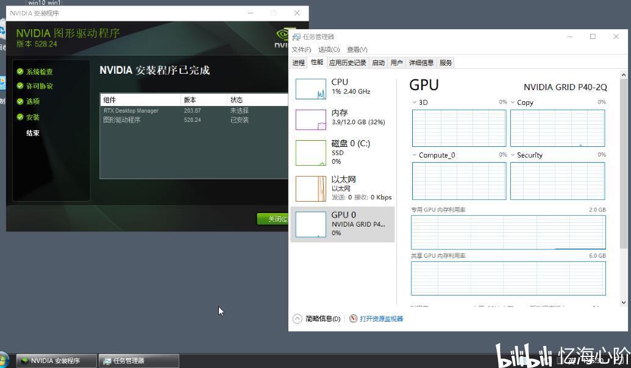Click the 任务管理器 taskbar button
Image resolution: width=631 pixels, height=368 pixels.
point(139,361)
